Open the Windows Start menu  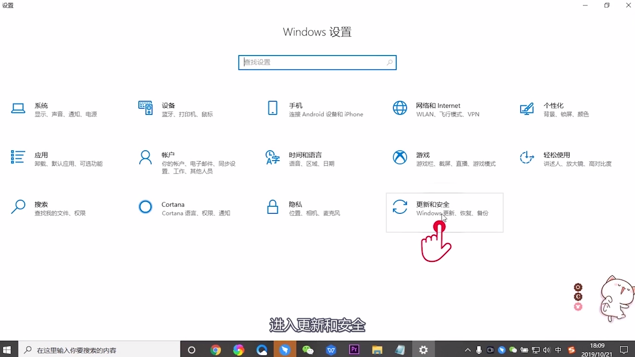point(7,351)
